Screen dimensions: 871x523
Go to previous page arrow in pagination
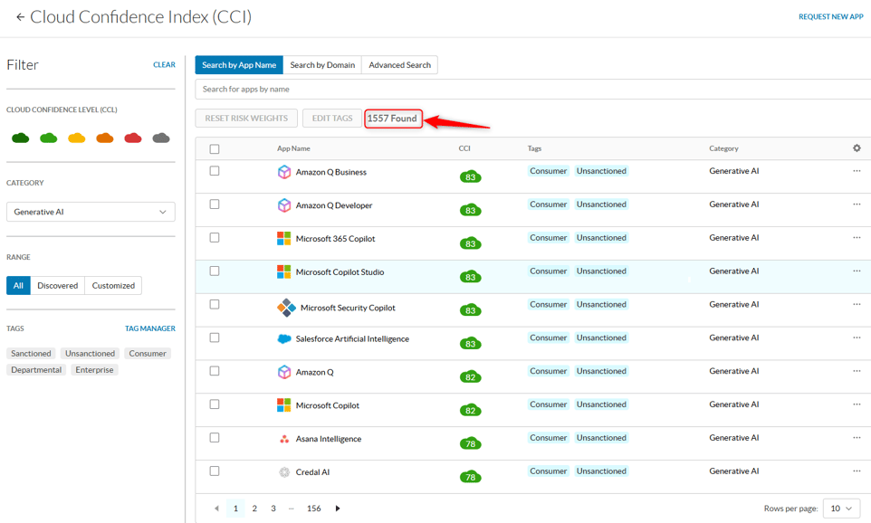[x=216, y=508]
